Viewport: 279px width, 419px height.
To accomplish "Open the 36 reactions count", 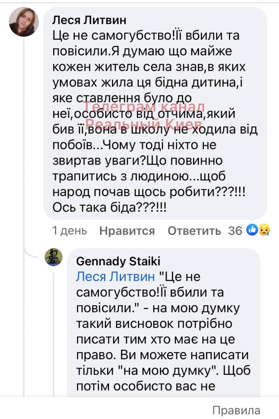I will [x=235, y=231].
